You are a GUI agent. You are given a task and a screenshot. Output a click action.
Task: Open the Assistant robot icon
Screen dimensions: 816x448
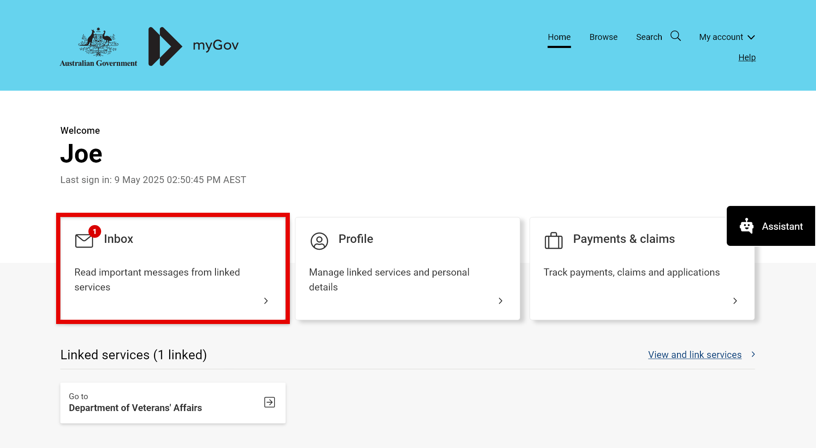coord(747,226)
